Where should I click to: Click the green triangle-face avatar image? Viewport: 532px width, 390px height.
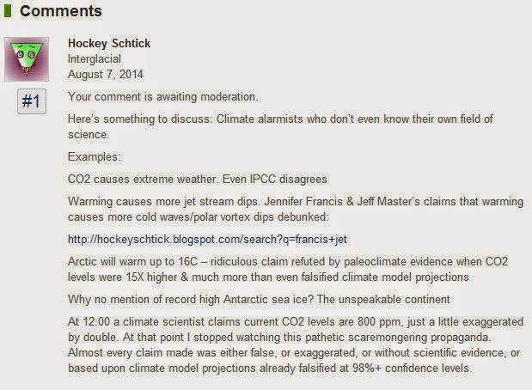point(27,59)
